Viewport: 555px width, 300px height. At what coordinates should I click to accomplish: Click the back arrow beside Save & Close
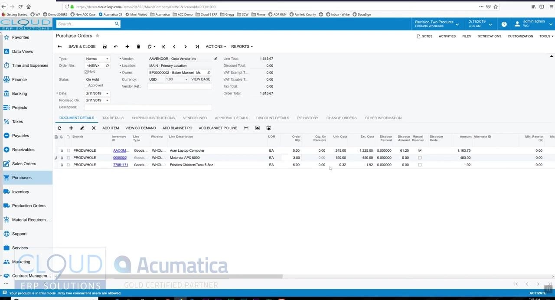[59, 46]
